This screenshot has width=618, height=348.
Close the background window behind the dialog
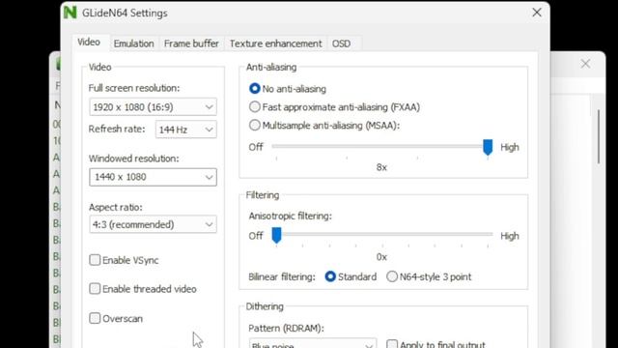[x=585, y=64]
